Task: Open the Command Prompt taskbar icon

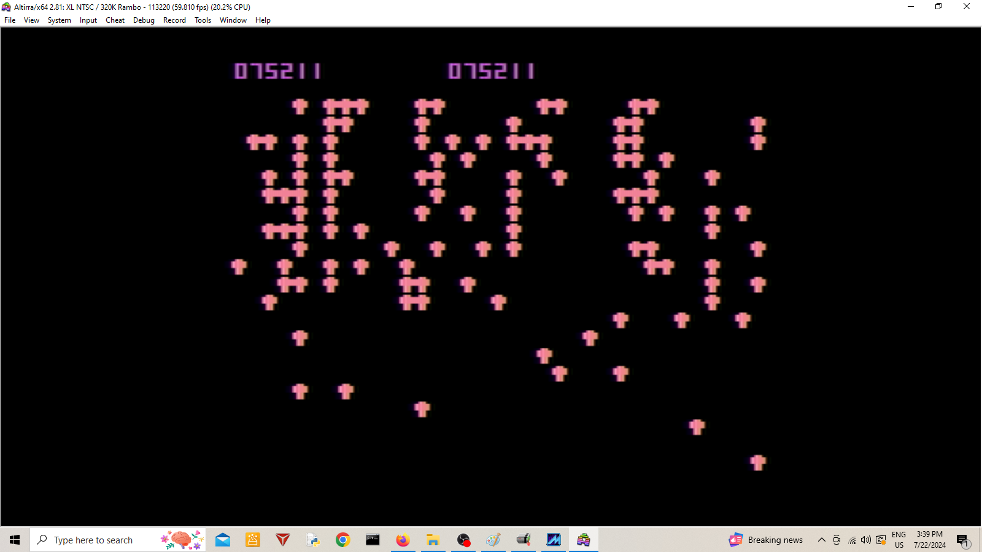Action: [x=373, y=540]
